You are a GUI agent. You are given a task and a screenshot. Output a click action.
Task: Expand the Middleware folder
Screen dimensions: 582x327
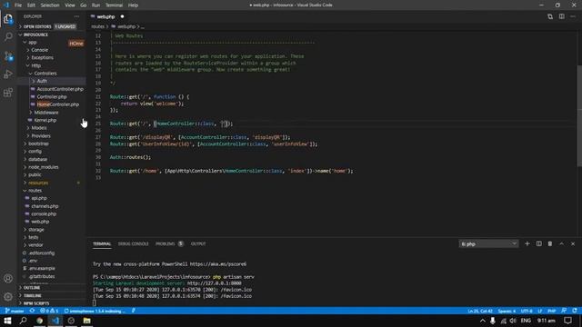click(46, 113)
